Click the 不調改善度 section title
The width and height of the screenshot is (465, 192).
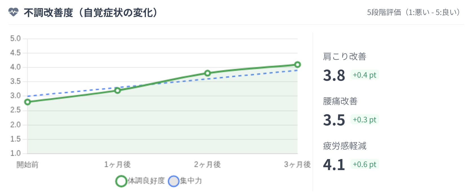coord(90,13)
